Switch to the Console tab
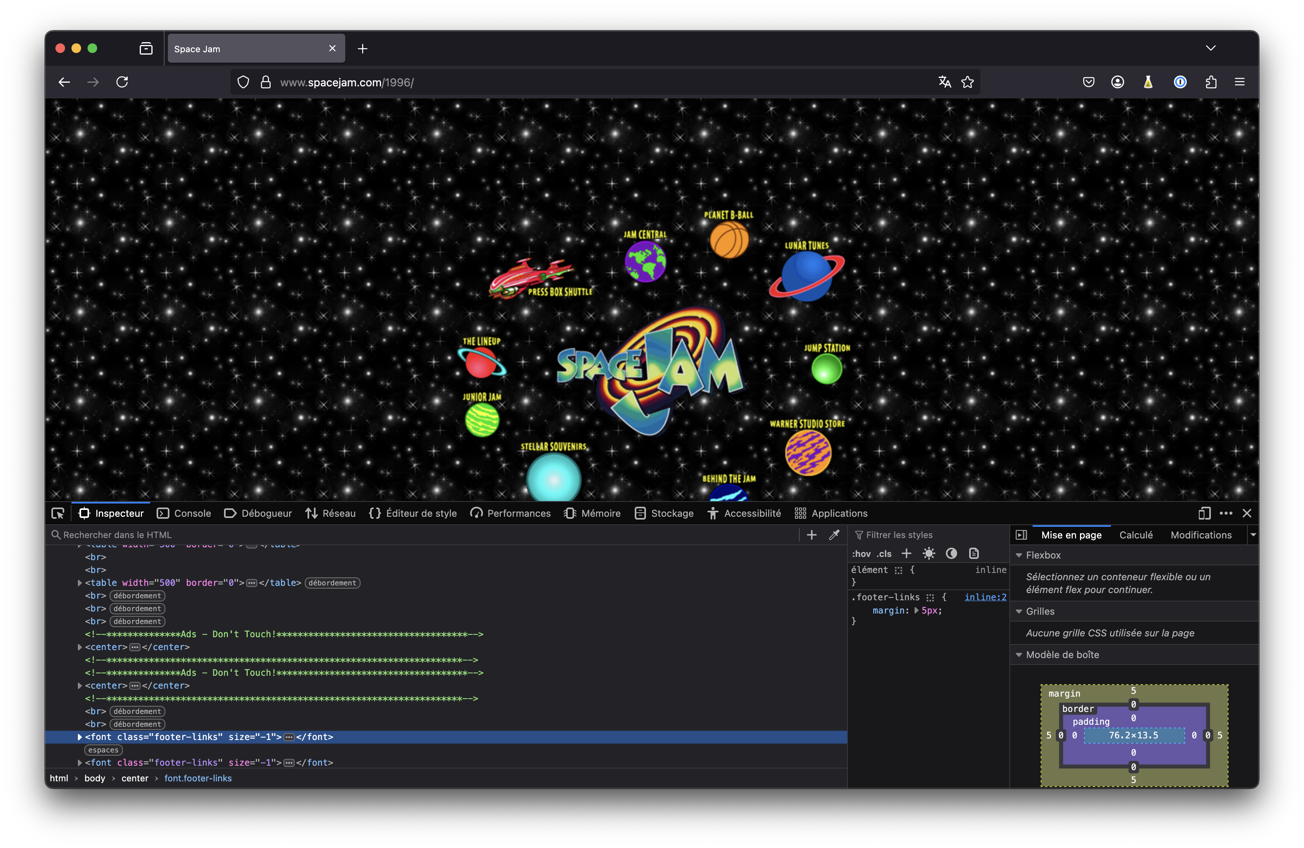This screenshot has height=848, width=1304. click(x=184, y=513)
